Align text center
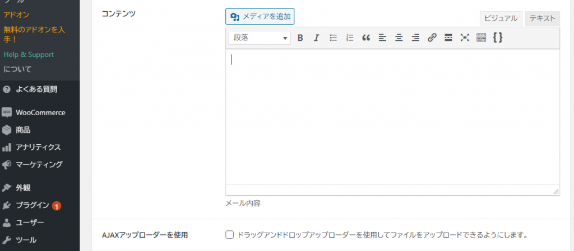 pos(399,37)
